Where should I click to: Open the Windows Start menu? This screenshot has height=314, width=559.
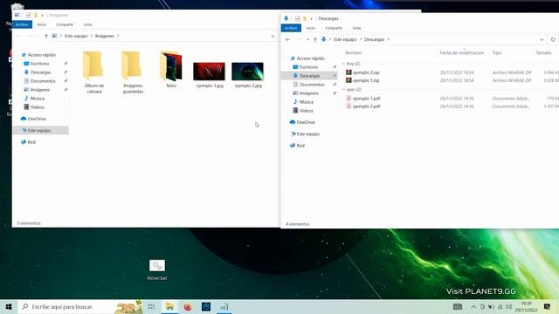(x=9, y=306)
